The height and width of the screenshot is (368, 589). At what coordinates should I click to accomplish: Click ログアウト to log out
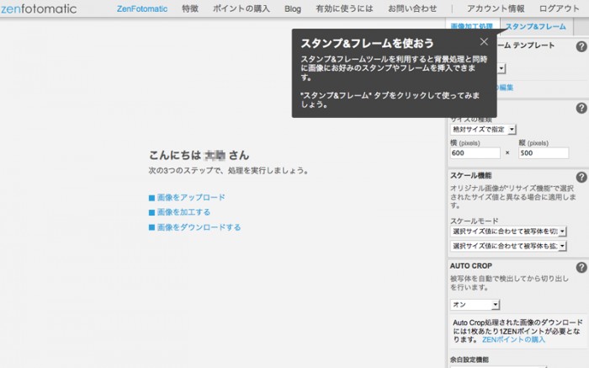560,8
